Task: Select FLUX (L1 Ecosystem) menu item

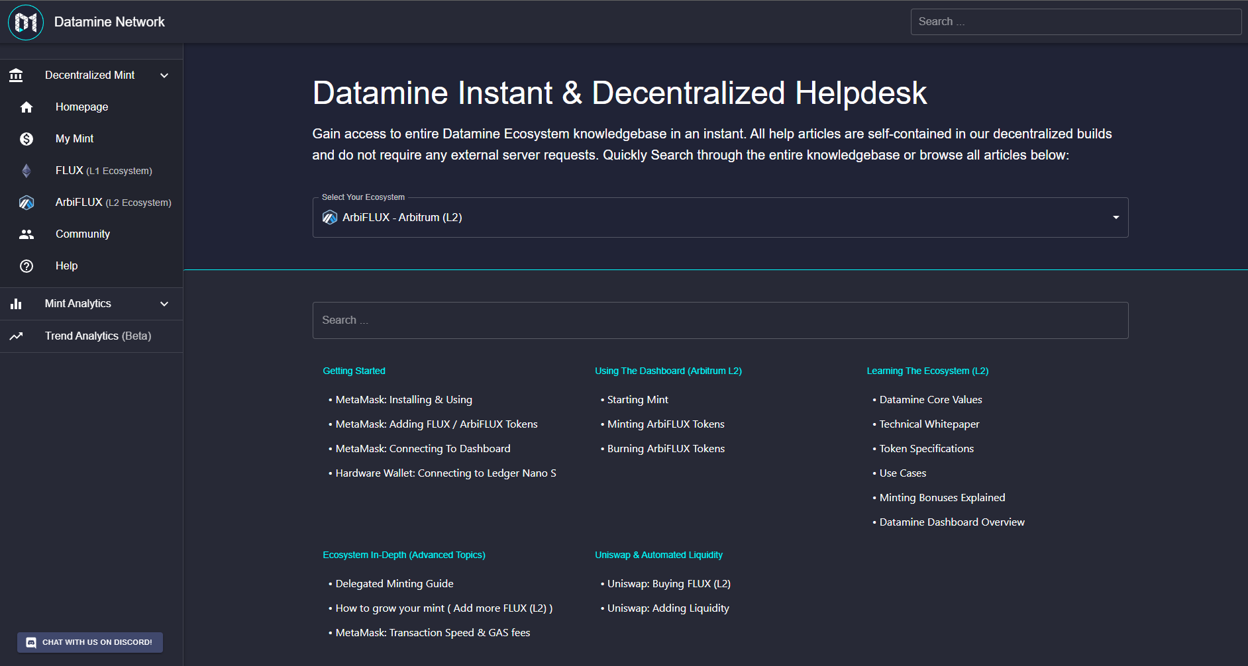Action: tap(91, 171)
